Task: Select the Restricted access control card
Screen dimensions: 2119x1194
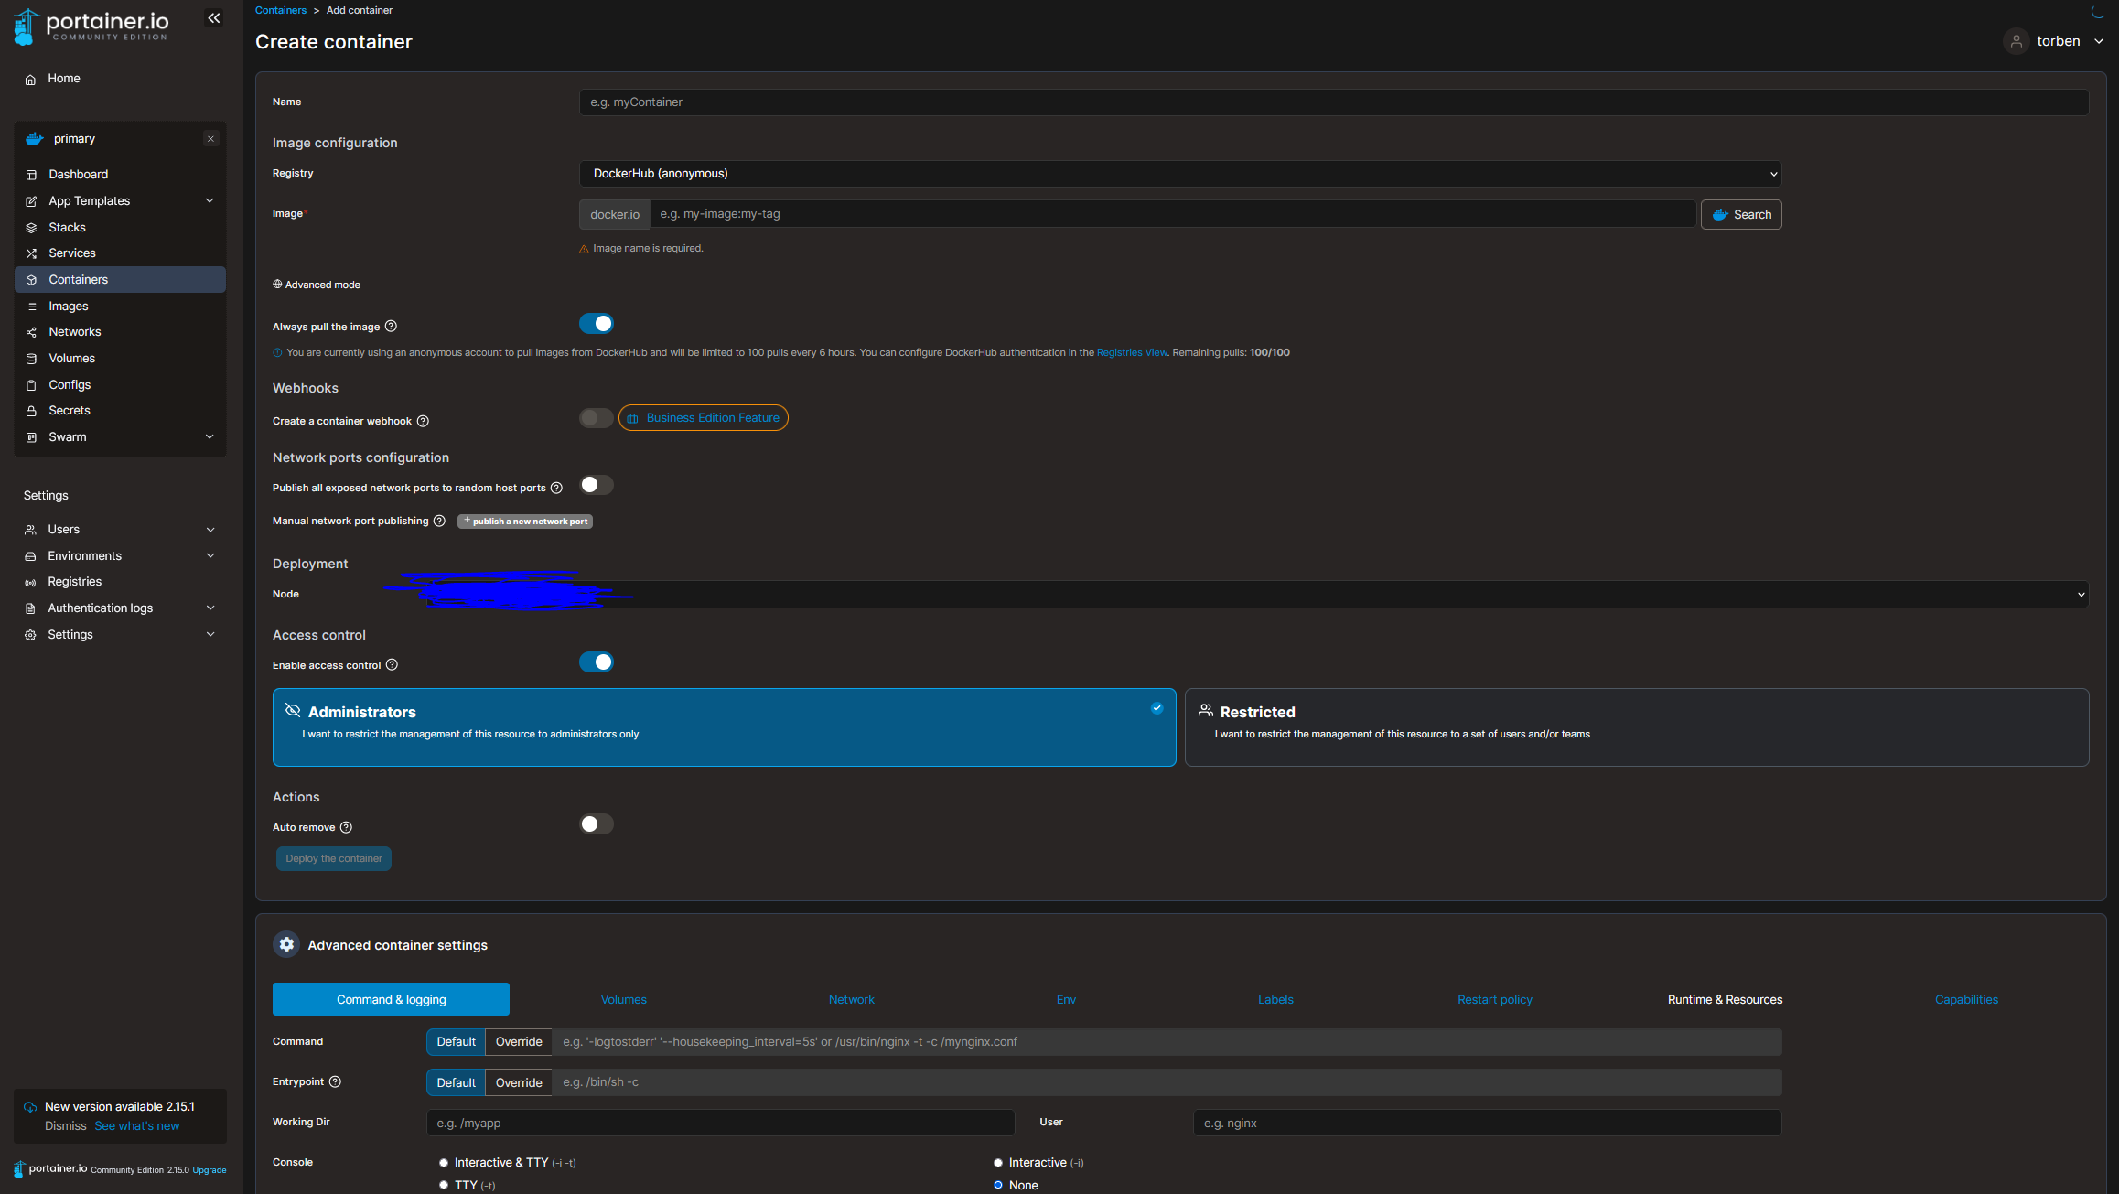Action: [x=1636, y=727]
